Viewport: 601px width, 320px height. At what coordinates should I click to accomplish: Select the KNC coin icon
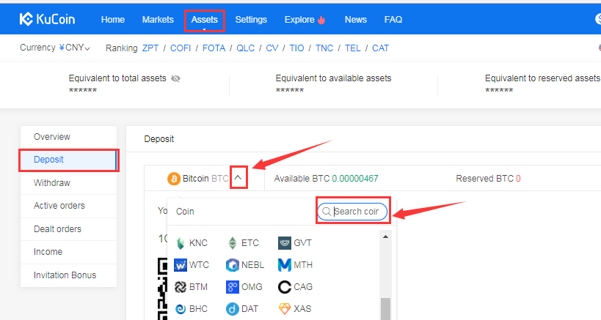point(180,243)
